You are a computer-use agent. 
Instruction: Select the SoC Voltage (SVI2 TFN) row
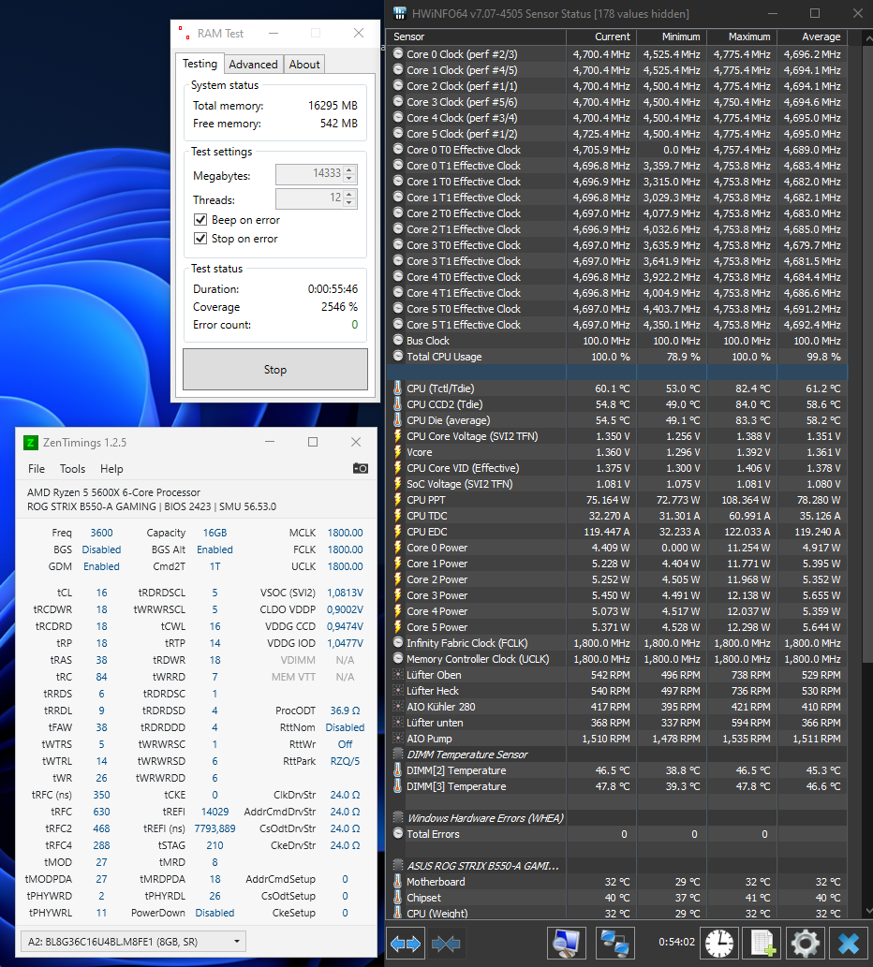617,484
